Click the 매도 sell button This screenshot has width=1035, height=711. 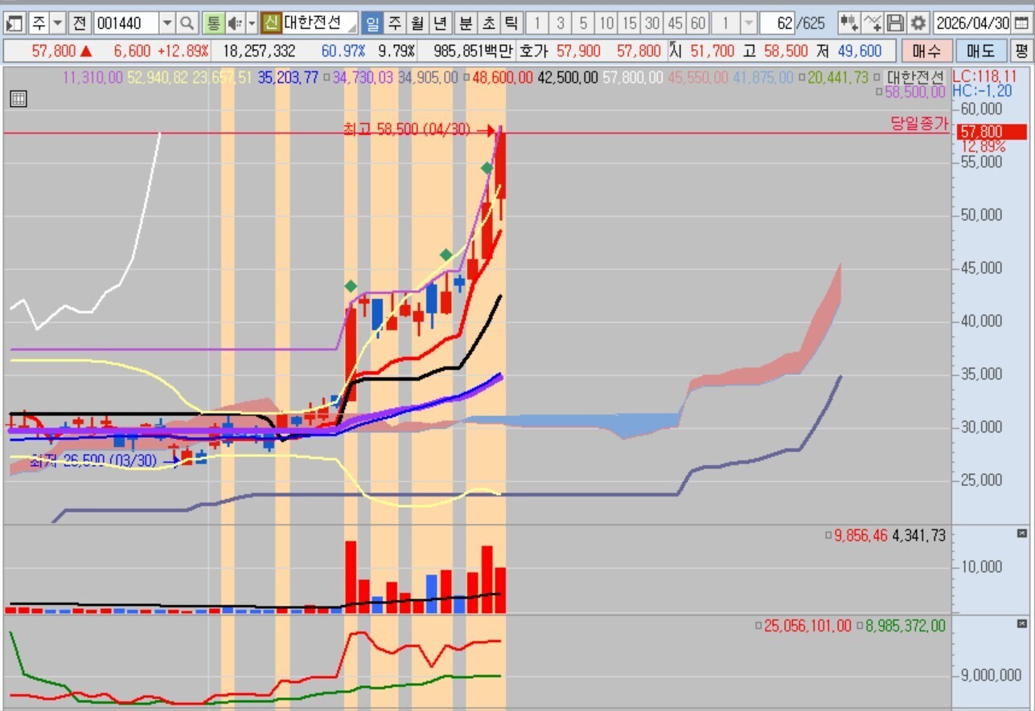tap(980, 51)
